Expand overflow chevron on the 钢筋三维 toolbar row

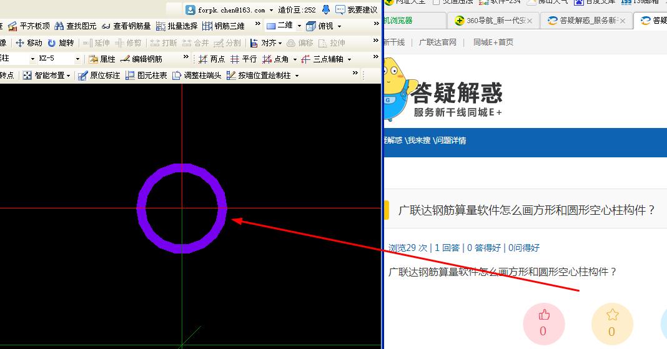[258, 24]
